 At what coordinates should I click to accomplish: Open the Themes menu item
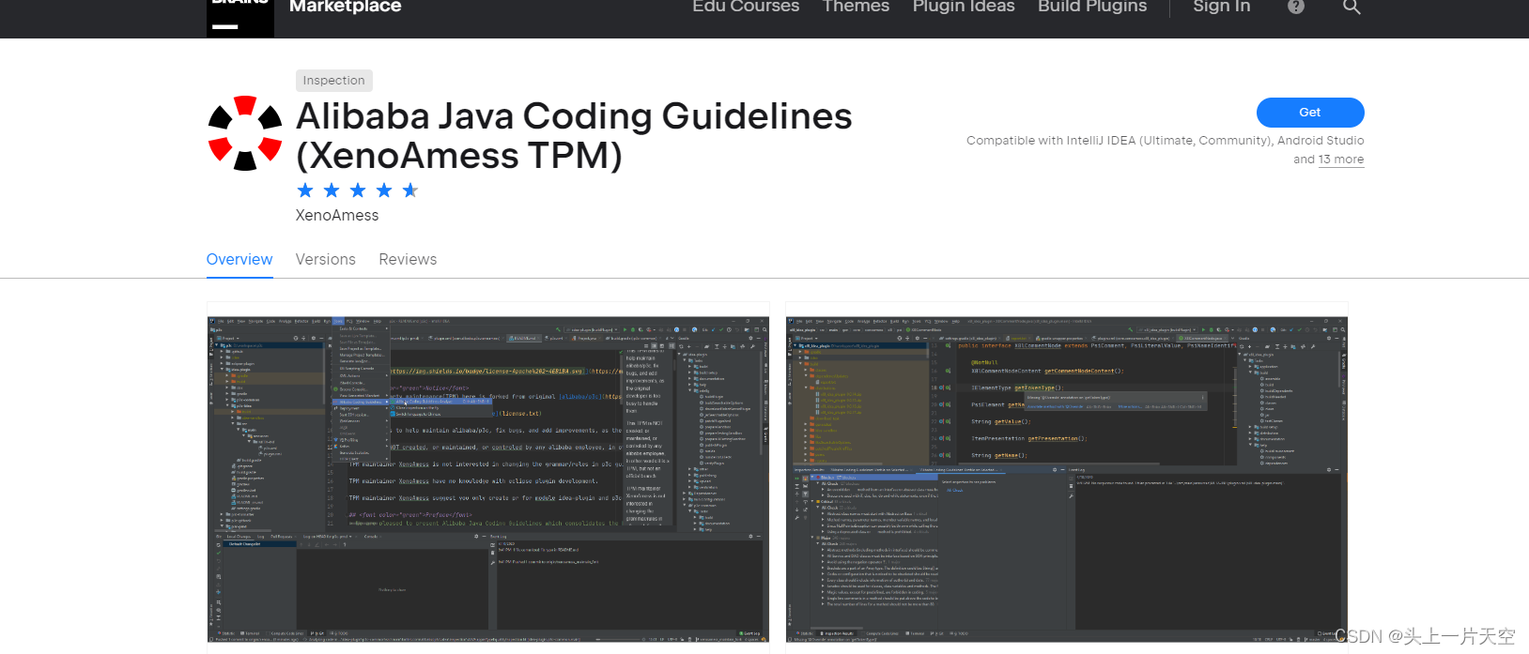(x=856, y=7)
